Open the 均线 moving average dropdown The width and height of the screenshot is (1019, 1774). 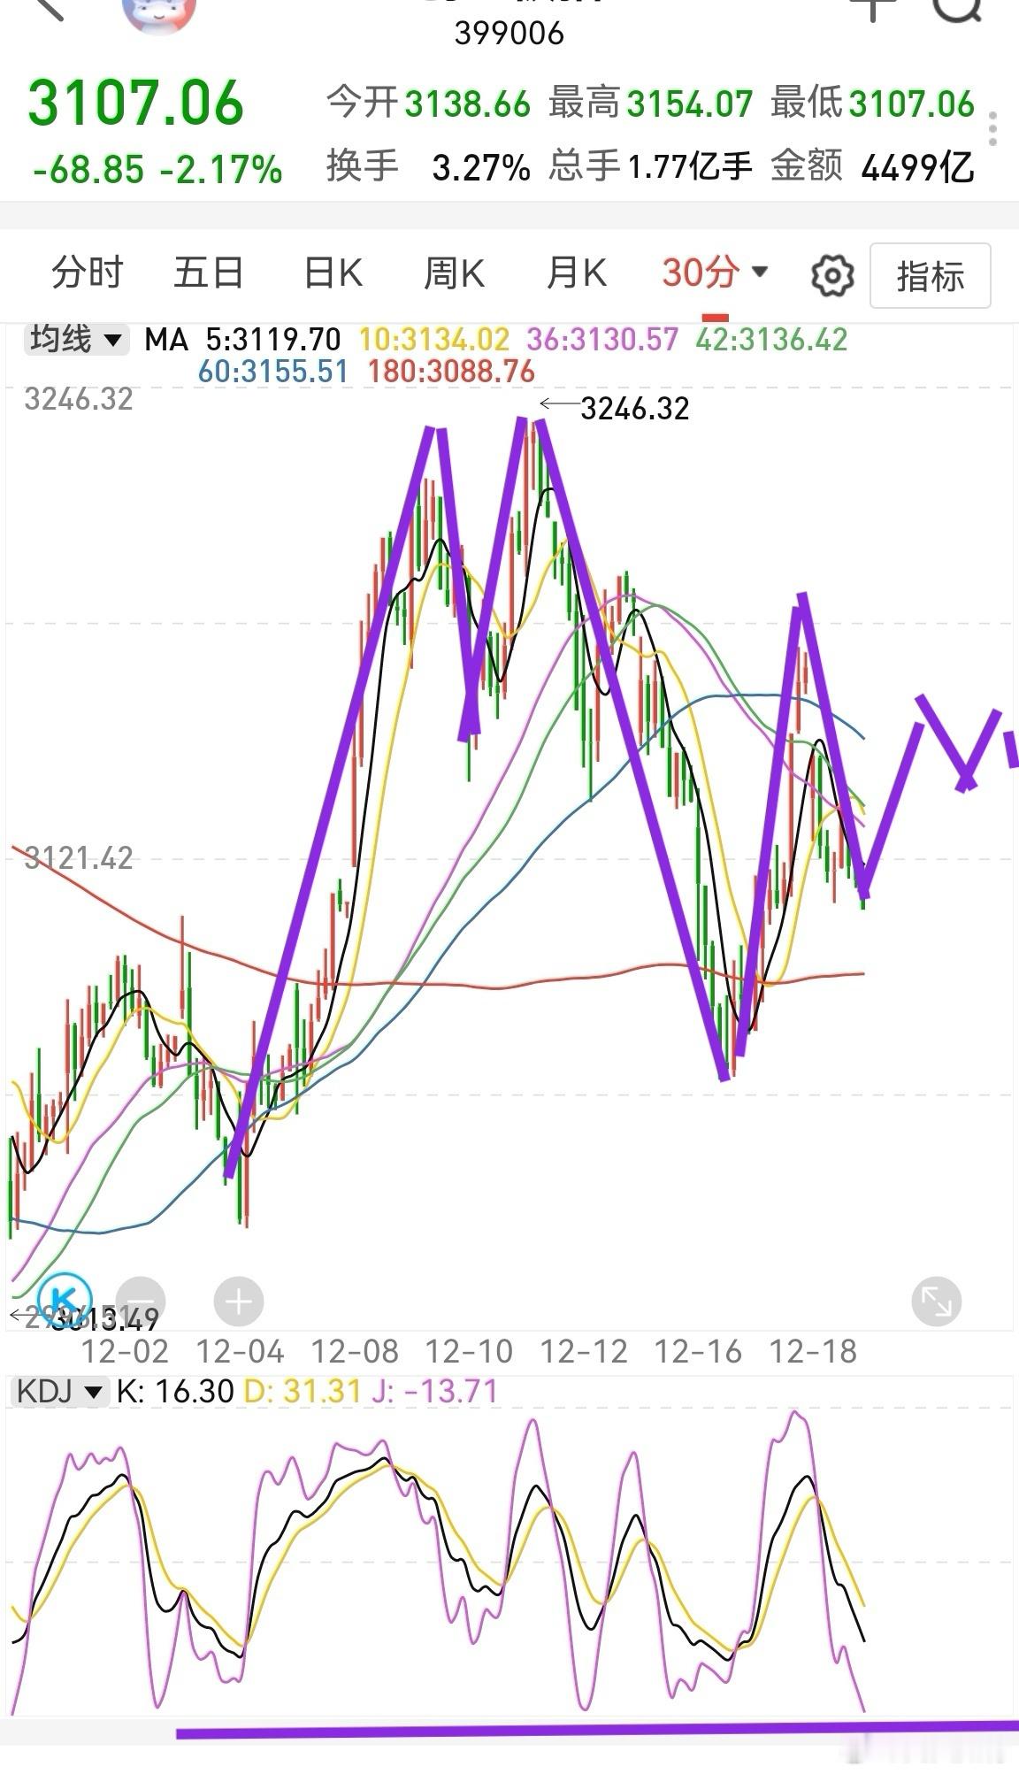[x=77, y=339]
